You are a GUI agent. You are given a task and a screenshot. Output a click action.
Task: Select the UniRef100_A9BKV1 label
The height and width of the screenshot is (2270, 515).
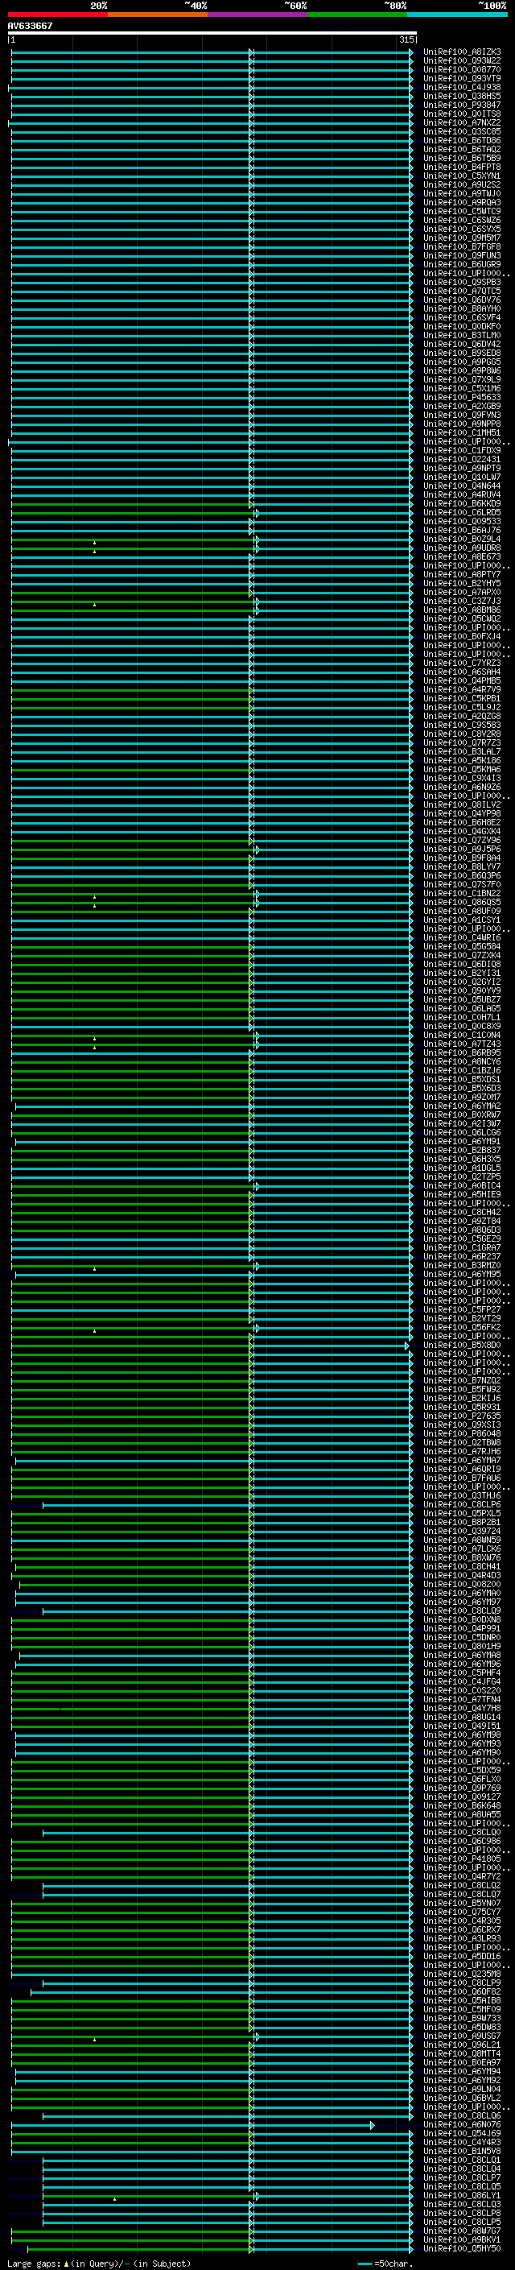coord(462,2239)
